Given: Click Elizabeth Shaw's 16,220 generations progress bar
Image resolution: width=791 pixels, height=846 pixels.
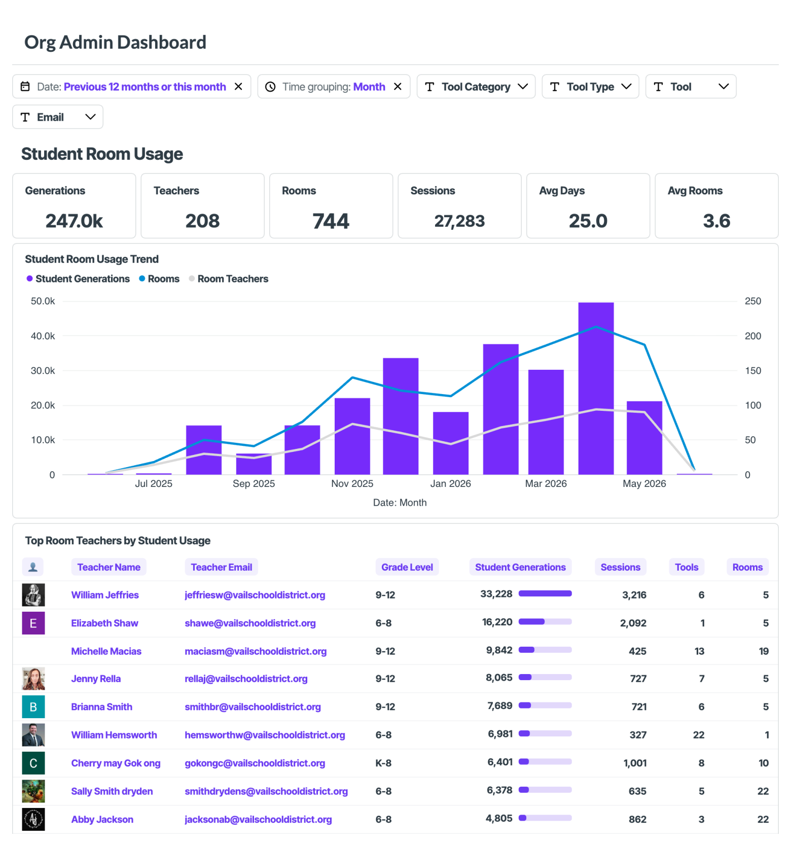Looking at the screenshot, I should tap(545, 622).
